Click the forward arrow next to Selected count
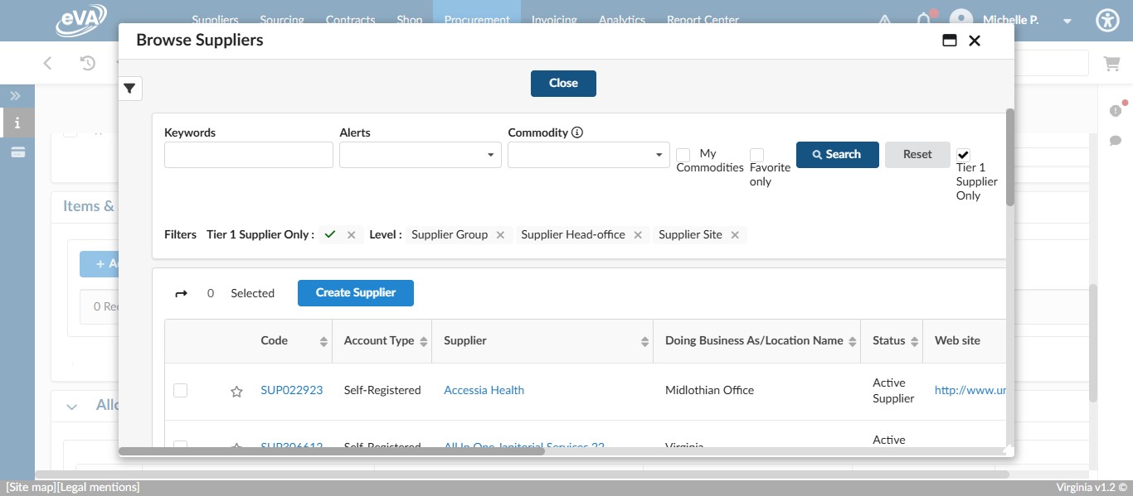Screen dimensions: 1133x496 (182, 292)
